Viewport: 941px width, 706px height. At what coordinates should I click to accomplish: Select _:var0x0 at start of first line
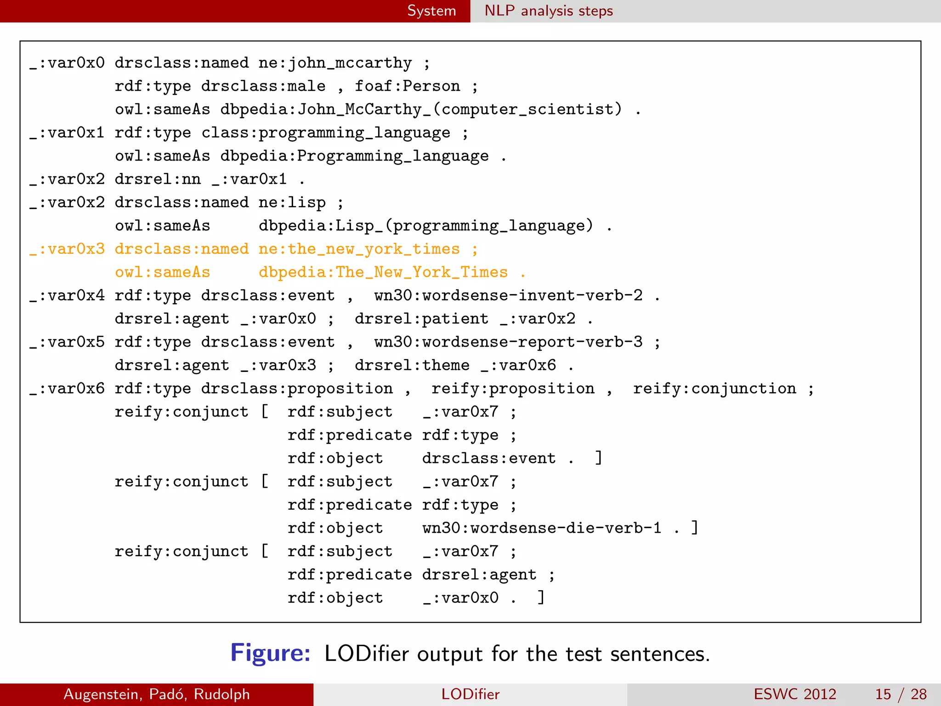point(67,63)
